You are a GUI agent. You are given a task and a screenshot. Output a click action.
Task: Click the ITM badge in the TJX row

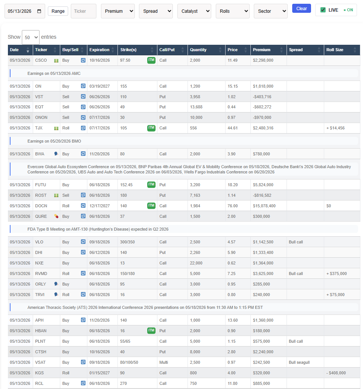tap(151, 128)
